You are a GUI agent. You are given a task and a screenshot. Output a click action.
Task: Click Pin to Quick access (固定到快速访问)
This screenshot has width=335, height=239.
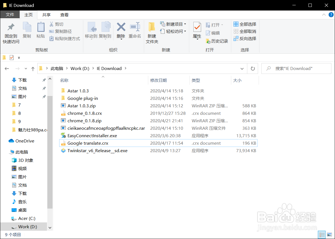pos(11,33)
